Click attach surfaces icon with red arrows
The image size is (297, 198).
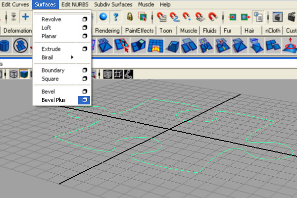click(x=223, y=46)
